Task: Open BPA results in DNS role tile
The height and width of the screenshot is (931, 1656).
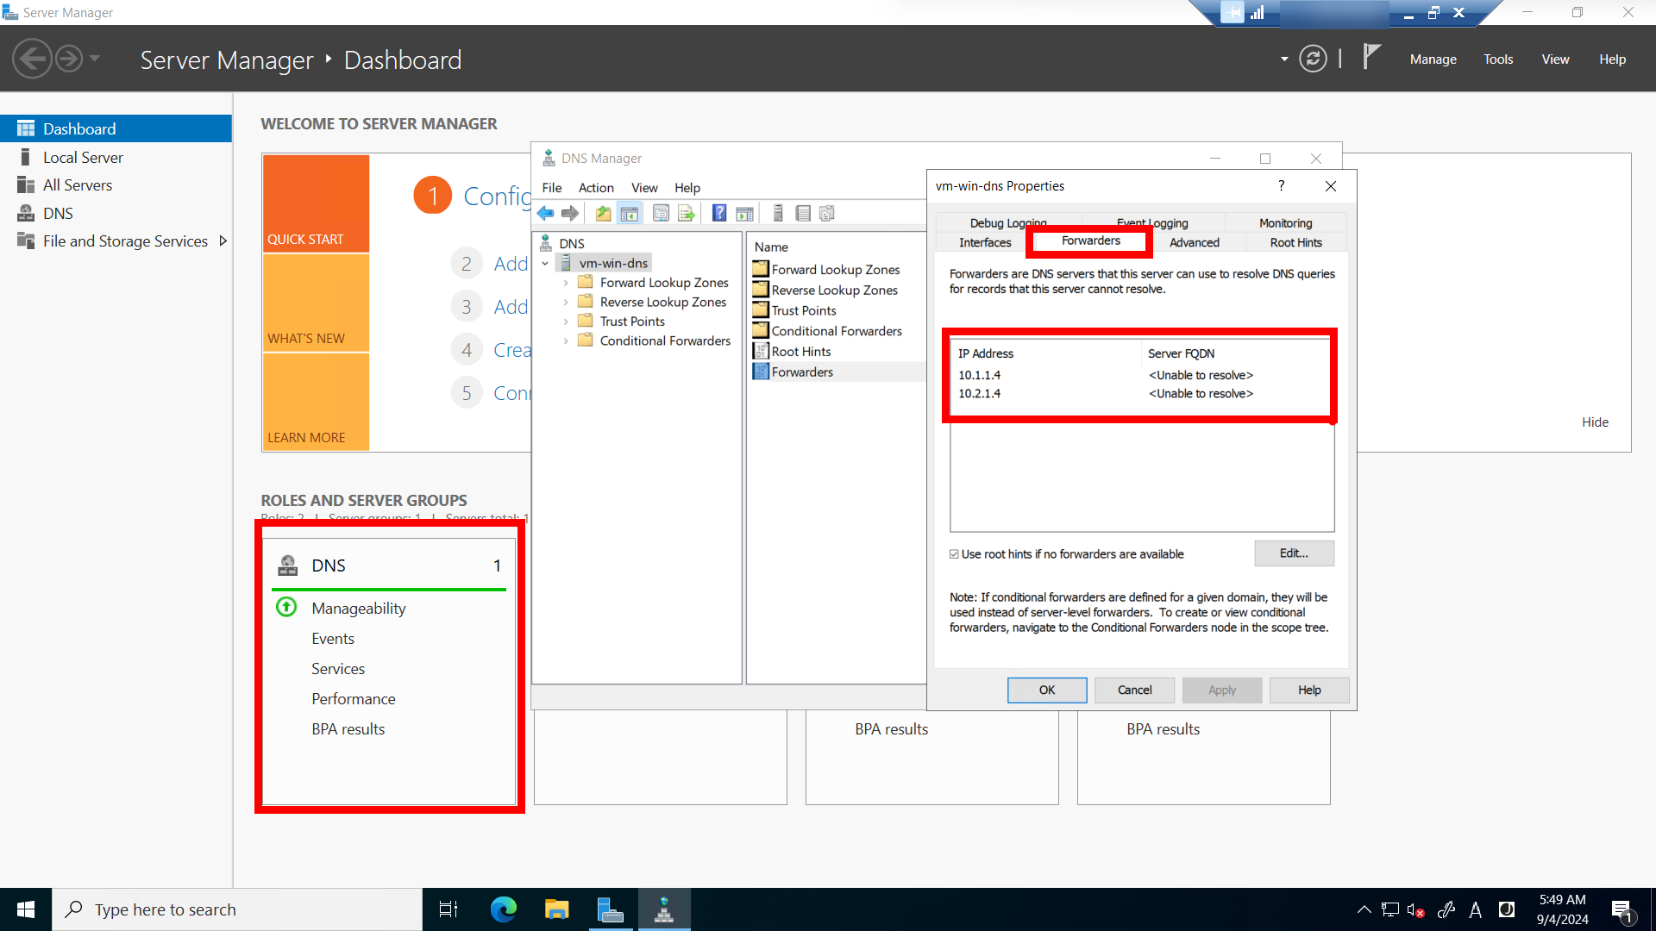Action: point(348,728)
